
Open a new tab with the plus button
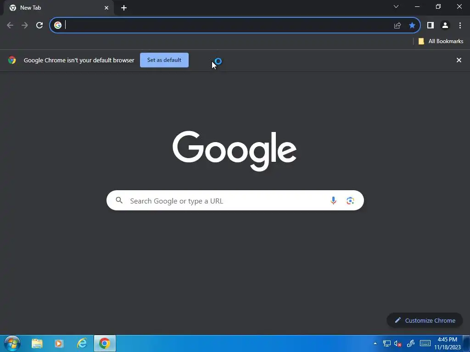[124, 8]
